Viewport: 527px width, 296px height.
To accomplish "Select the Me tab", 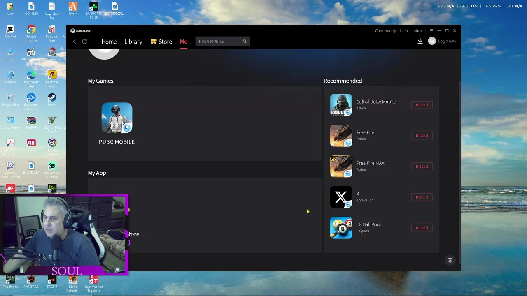I will tap(184, 42).
